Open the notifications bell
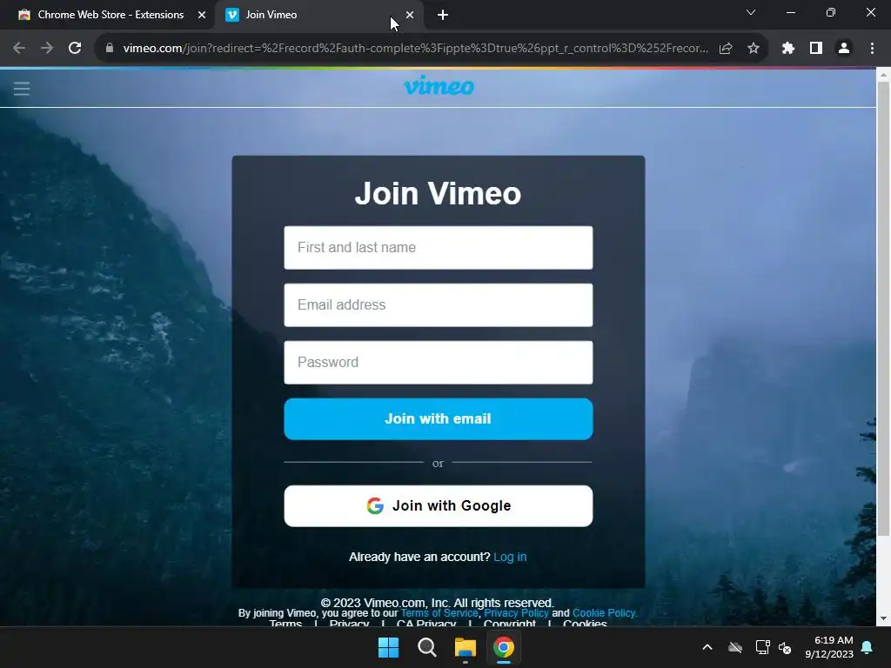Viewport: 891px width, 668px height. tap(868, 647)
